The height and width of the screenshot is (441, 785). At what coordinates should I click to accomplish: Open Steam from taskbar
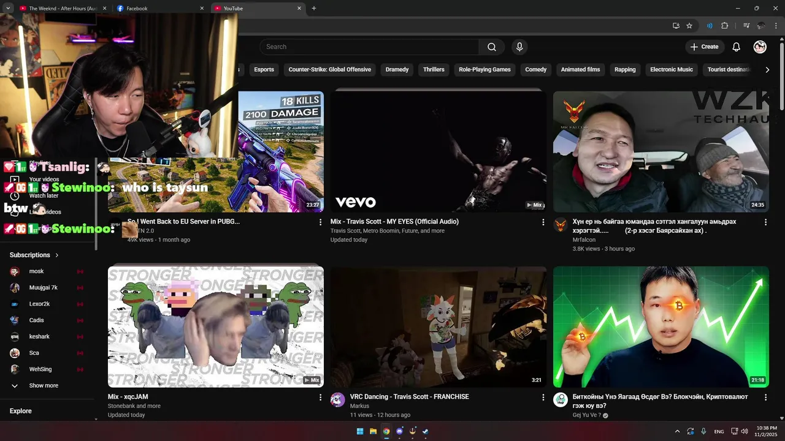click(426, 431)
